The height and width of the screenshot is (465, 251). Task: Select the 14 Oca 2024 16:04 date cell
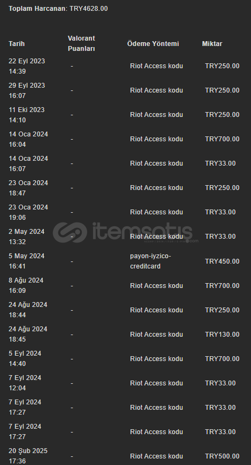(28, 139)
